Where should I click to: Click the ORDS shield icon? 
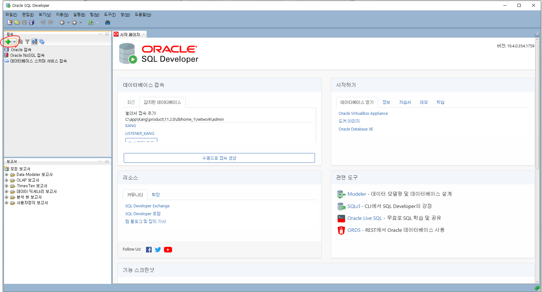pyautogui.click(x=341, y=230)
